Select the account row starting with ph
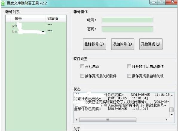Image resolution: width=178 pixels, height=131 pixels. tap(36, 25)
